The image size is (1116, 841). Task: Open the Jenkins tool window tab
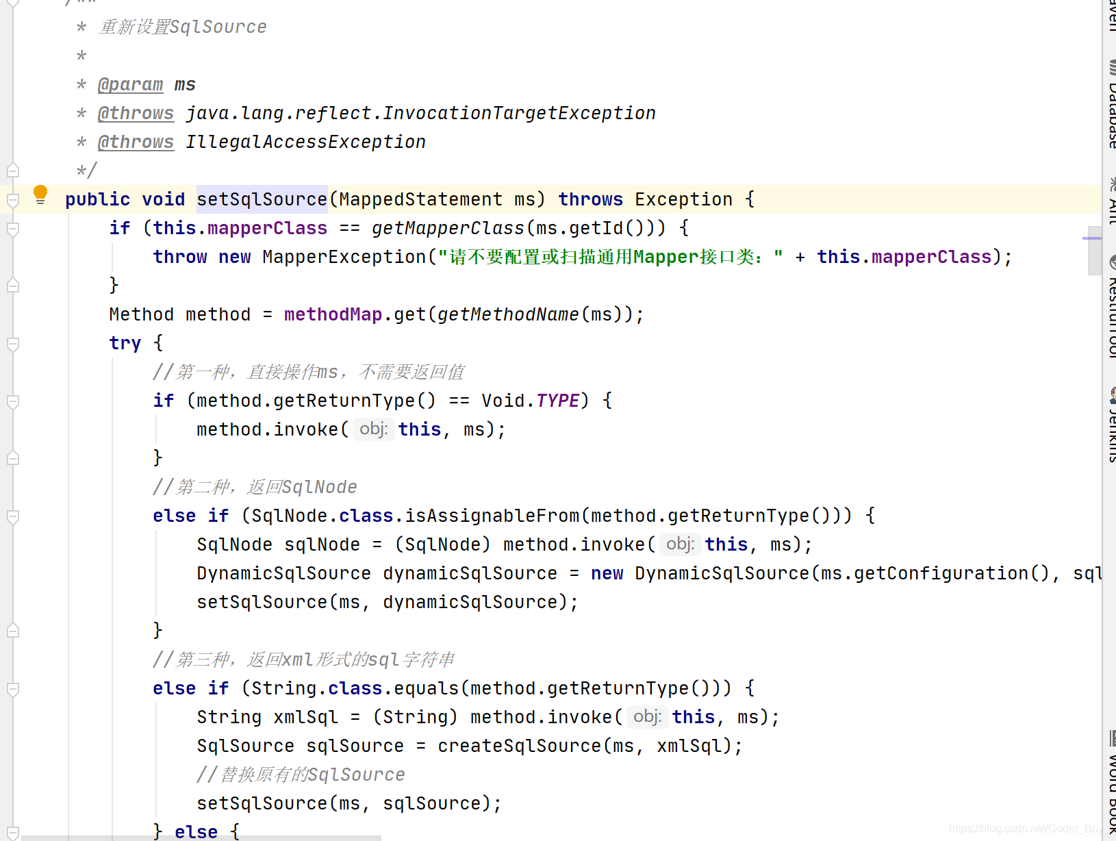click(1112, 425)
